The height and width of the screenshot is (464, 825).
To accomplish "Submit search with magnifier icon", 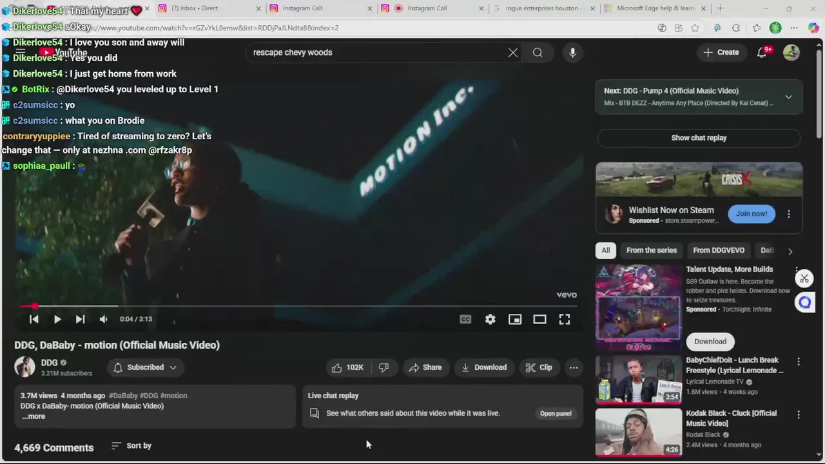I will [x=538, y=52].
